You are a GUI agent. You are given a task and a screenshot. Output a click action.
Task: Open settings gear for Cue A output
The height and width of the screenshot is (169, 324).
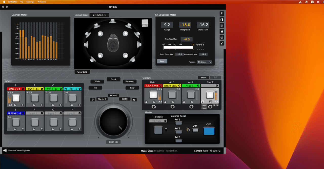click(217, 86)
